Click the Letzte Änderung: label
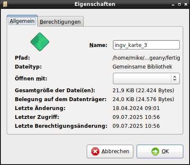Viewport: 190px width, 165px height. point(40,108)
